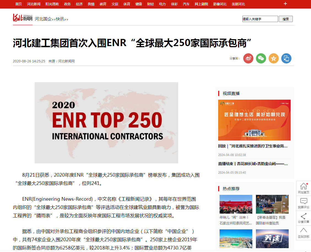
Task: Open 文旅 navigation item
Action: click(115, 4)
